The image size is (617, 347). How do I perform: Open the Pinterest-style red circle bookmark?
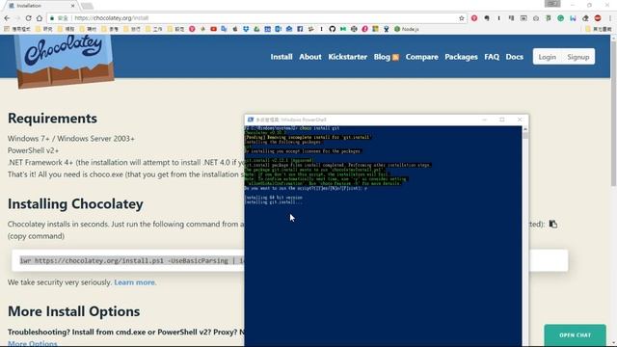pyautogui.click(x=192, y=29)
